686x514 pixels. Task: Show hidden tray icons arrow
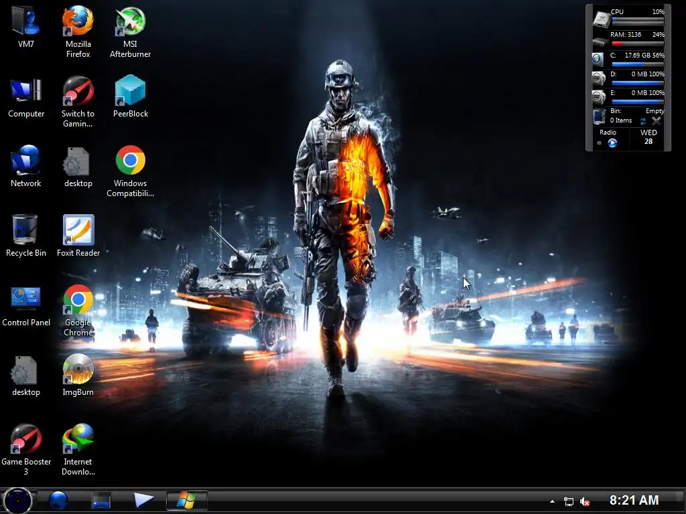[552, 501]
